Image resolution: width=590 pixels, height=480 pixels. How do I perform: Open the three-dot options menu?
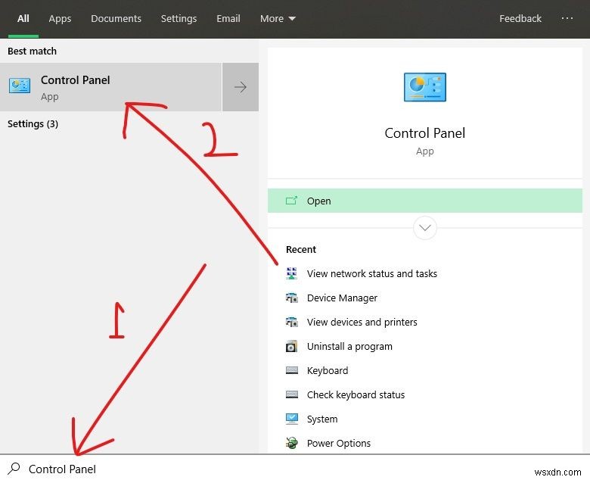pos(567,18)
